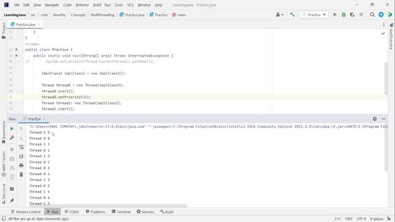395x222 pixels.
Task: Open the Practice run configuration dropdown
Action: (314, 15)
